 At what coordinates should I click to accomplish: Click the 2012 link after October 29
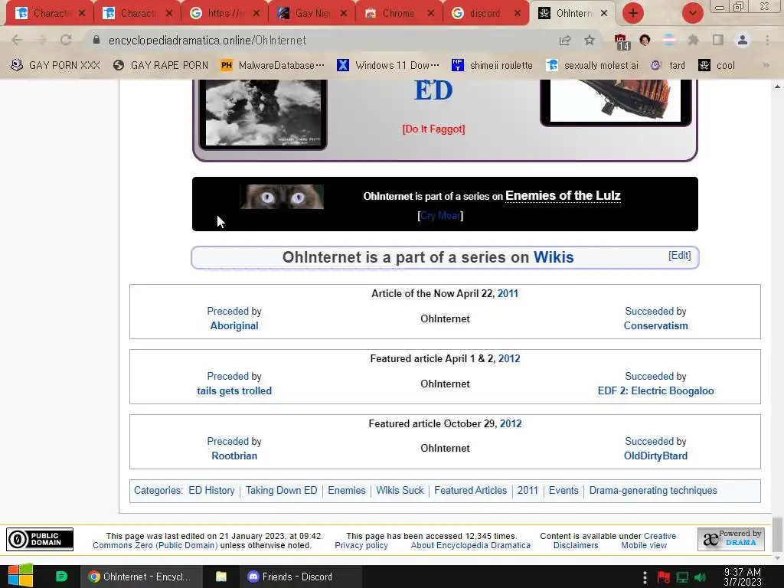[x=511, y=423]
